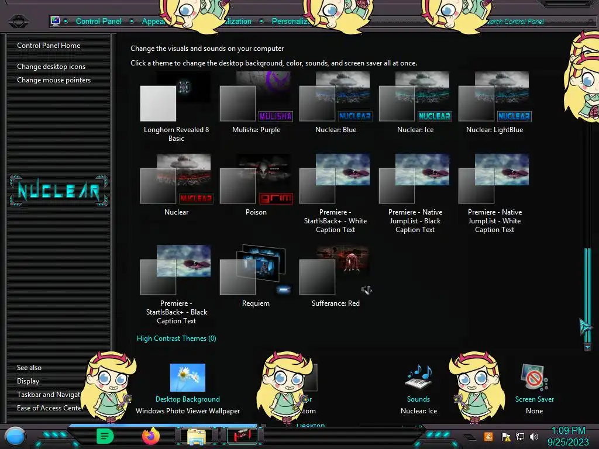Click the Desktop Background link text

(x=188, y=399)
